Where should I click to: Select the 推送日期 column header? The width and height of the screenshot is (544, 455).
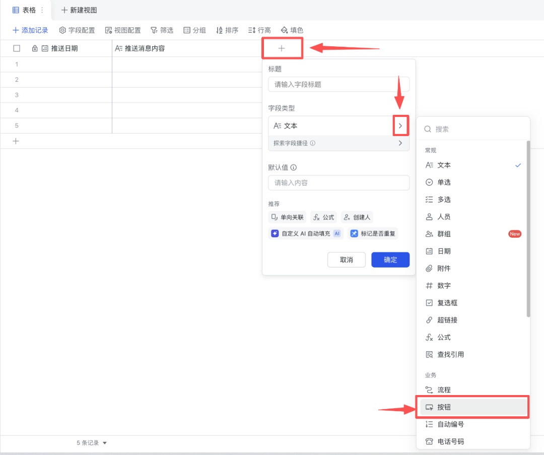click(64, 48)
